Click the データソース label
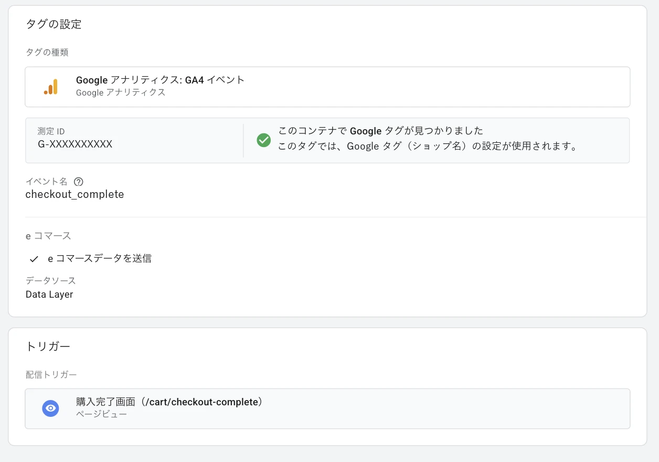 pyautogui.click(x=50, y=281)
